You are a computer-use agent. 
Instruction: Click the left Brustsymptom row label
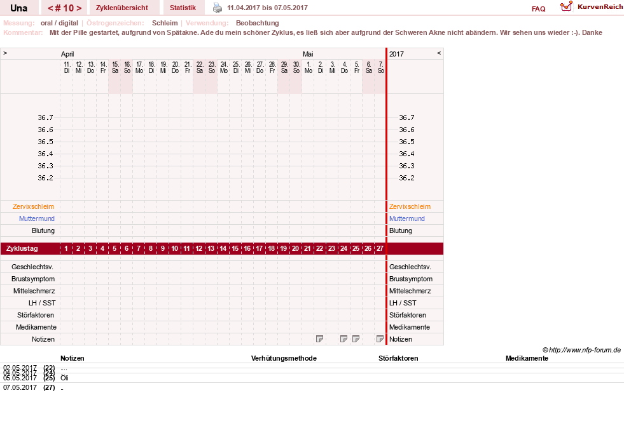coord(33,279)
